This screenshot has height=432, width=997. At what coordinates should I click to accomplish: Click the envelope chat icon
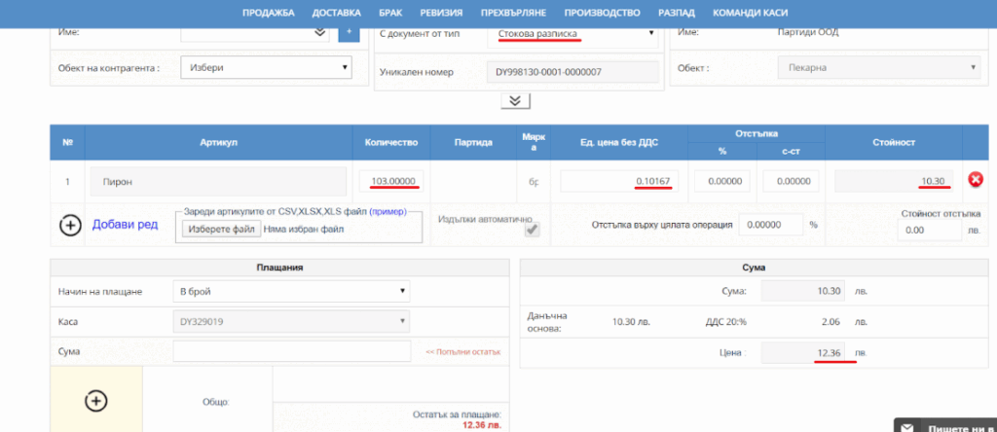click(908, 426)
